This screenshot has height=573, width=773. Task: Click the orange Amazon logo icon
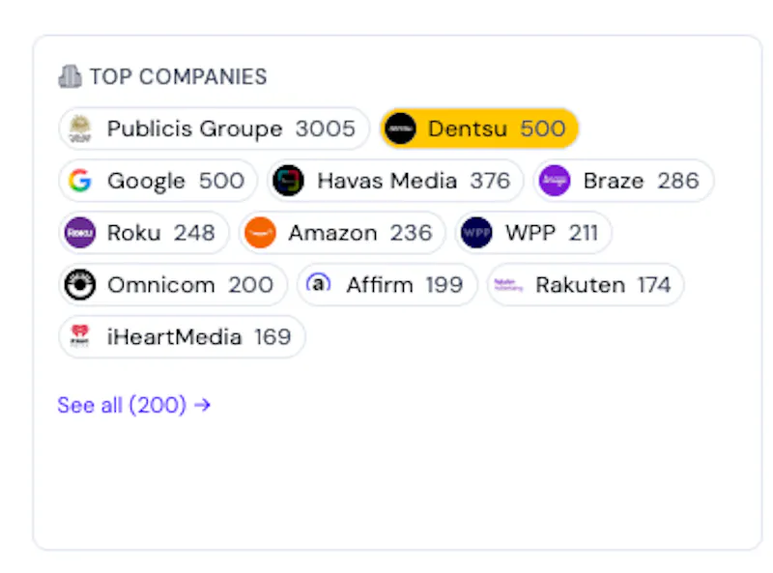(x=260, y=232)
